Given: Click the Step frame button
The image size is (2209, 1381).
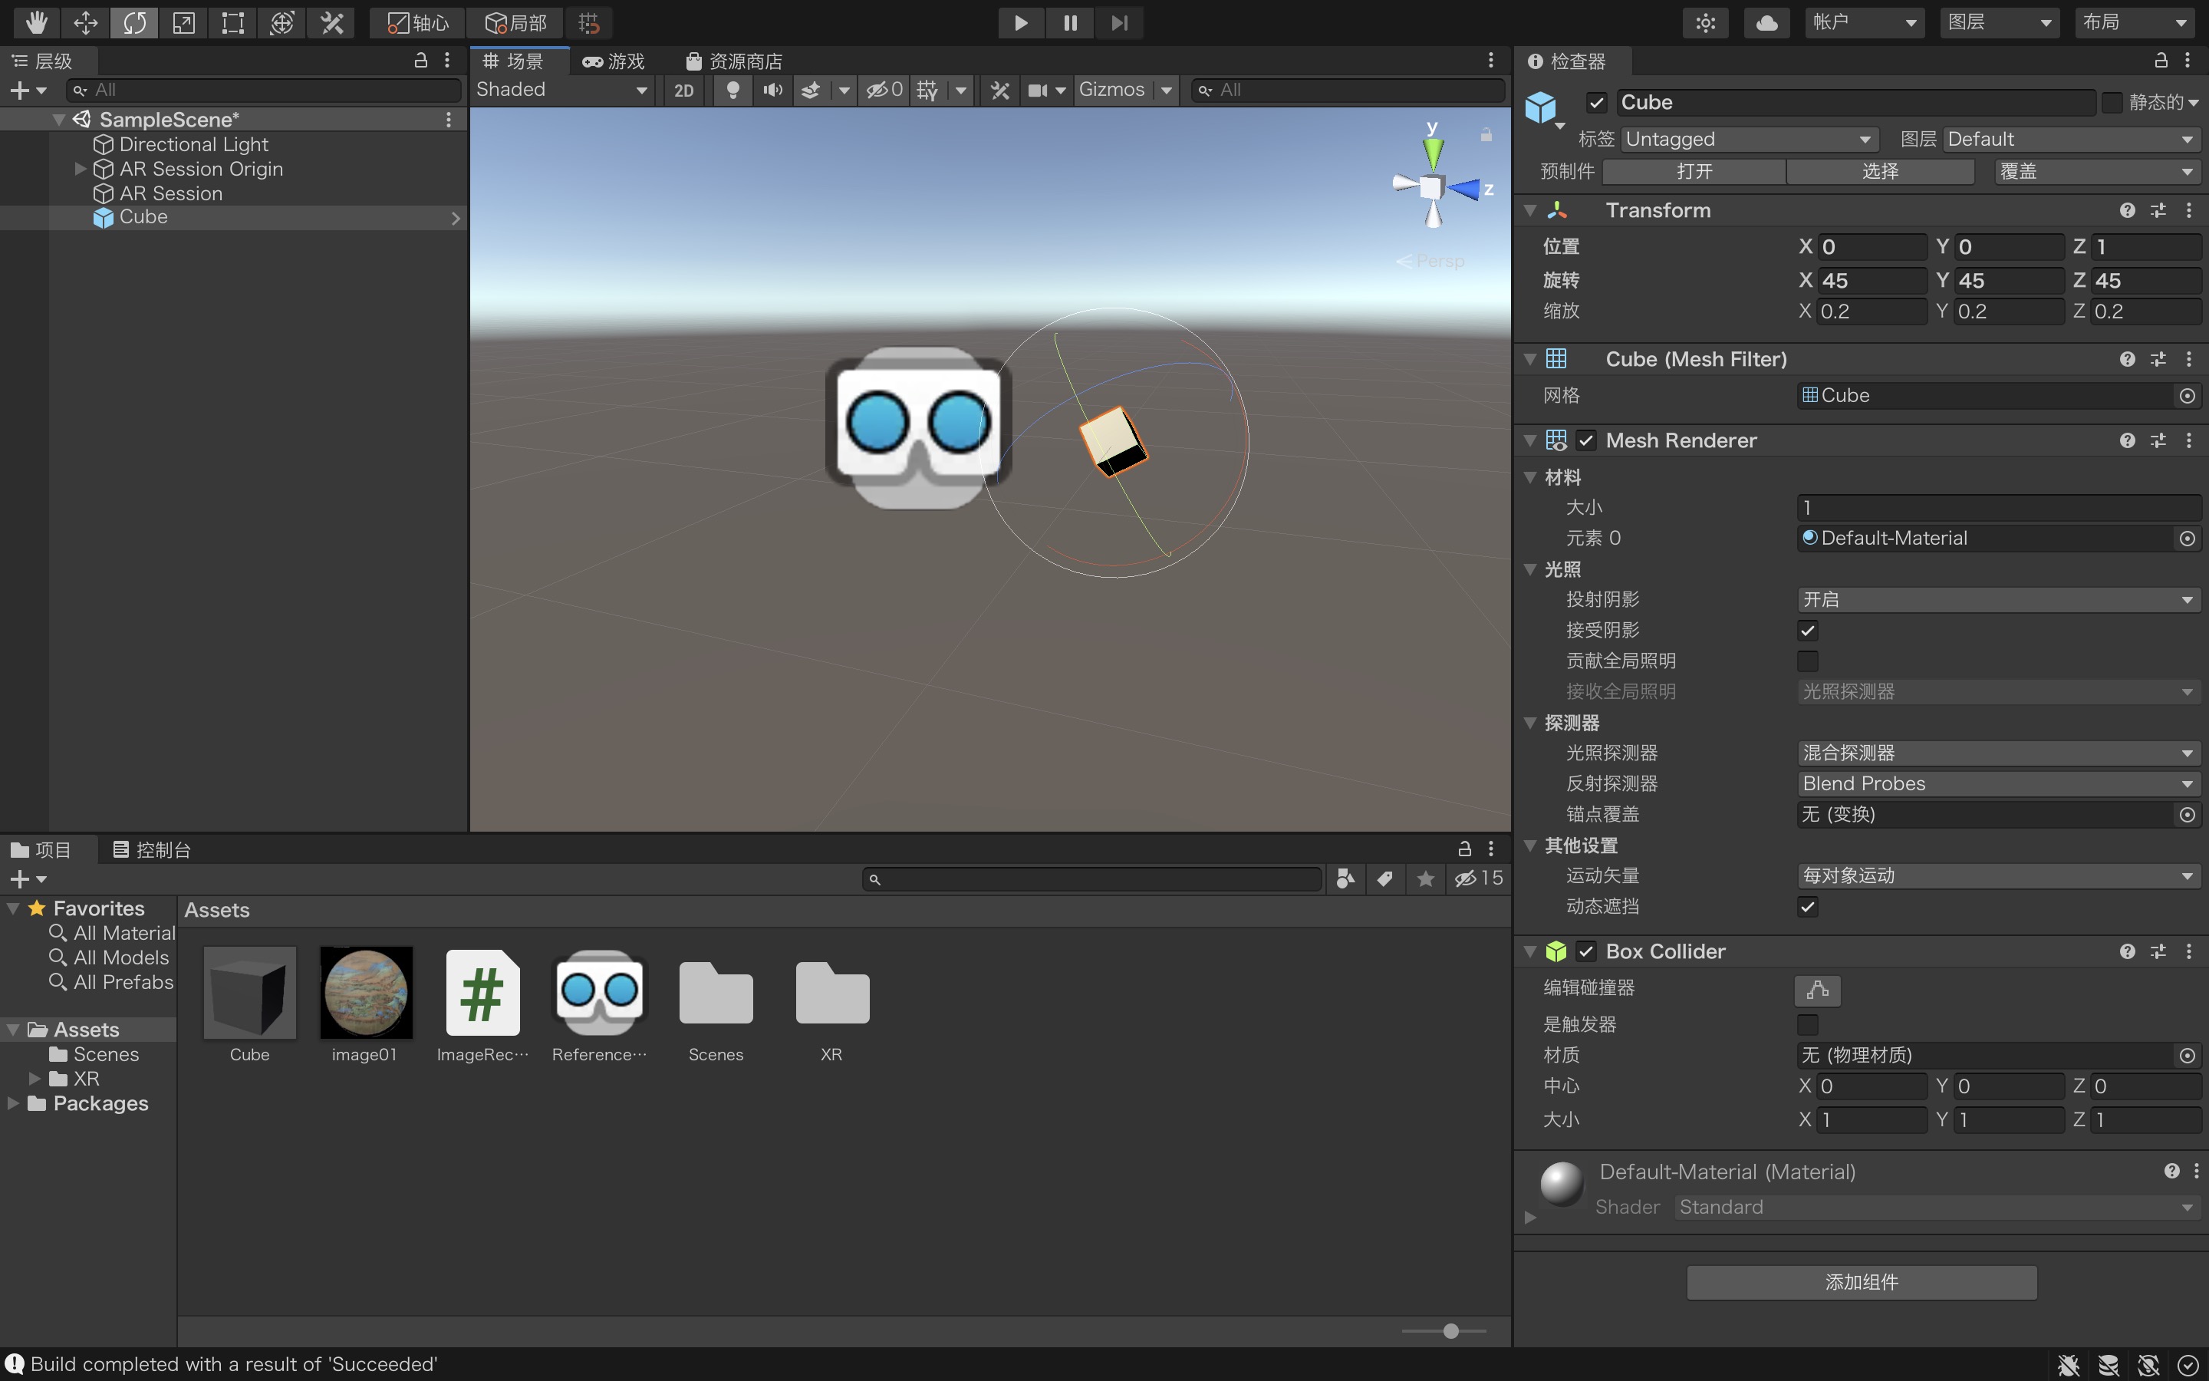Looking at the screenshot, I should [x=1119, y=23].
